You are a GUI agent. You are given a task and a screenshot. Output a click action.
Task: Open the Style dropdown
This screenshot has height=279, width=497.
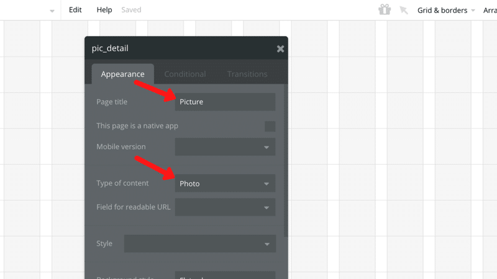(199, 244)
